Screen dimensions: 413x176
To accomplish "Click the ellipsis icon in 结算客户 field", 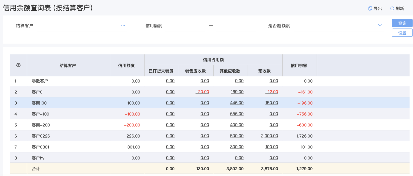I will tap(123, 26).
